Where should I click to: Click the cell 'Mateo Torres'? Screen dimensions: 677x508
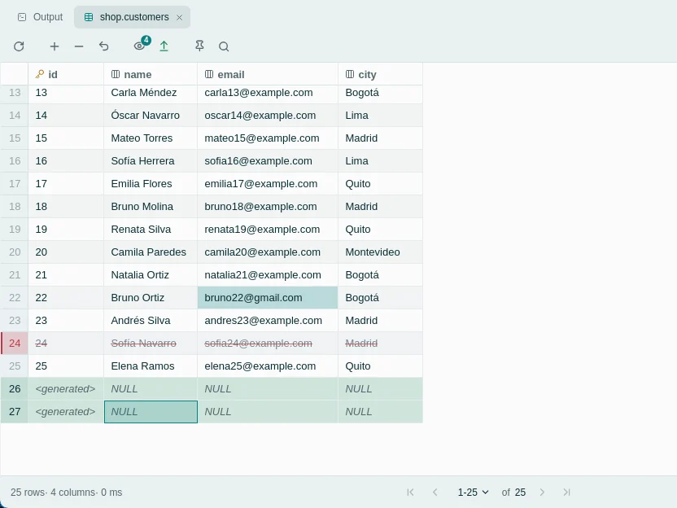151,138
